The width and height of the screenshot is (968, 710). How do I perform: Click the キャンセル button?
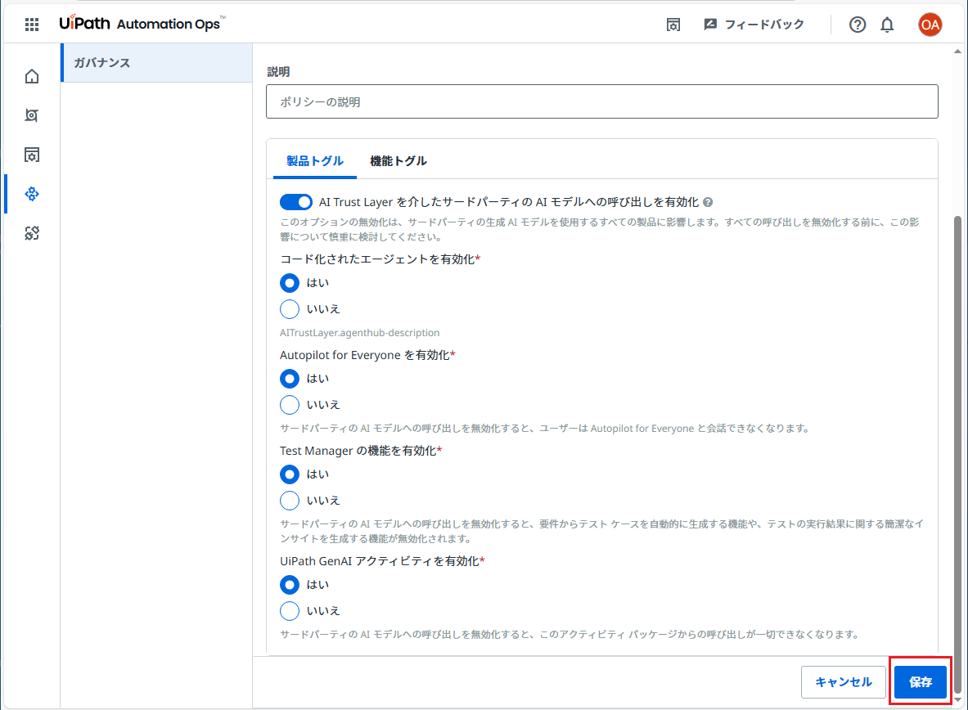point(844,681)
